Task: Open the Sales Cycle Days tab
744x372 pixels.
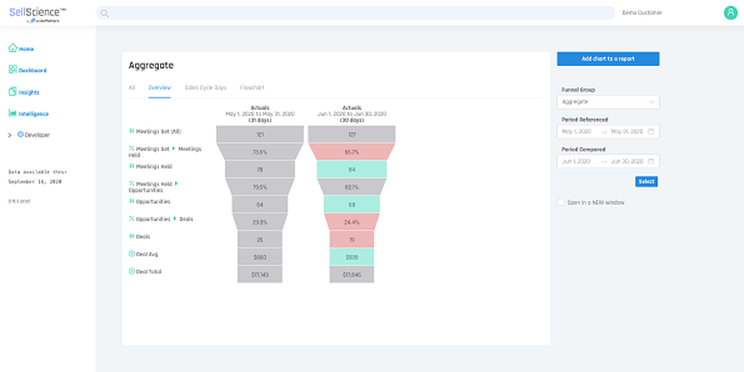Action: point(205,88)
